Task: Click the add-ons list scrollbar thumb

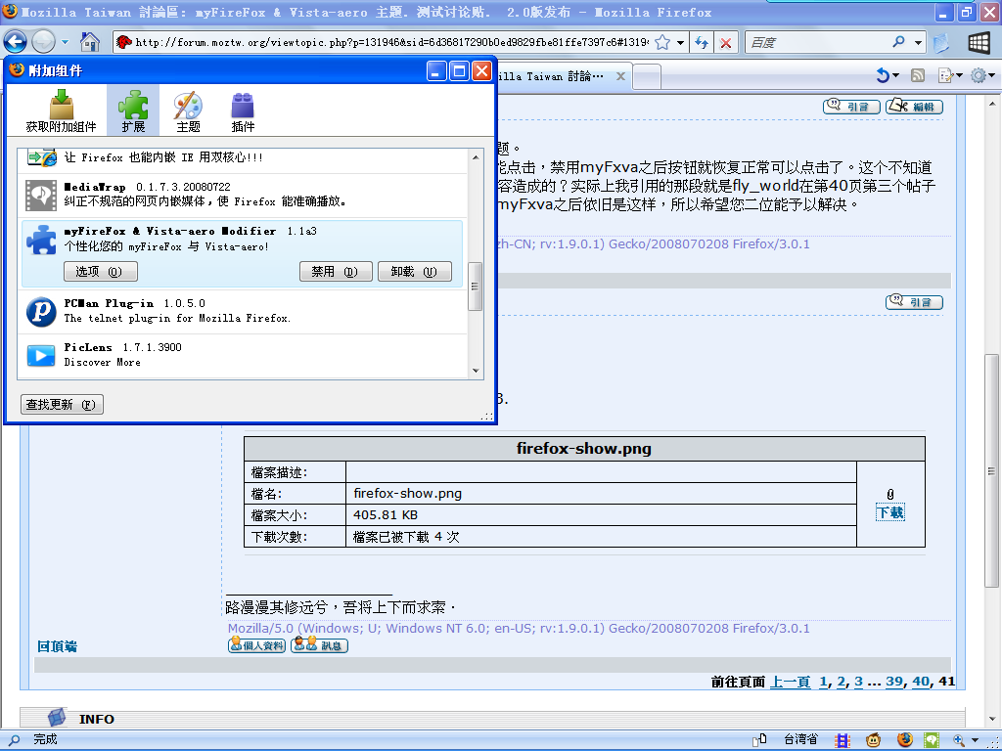Action: pyautogui.click(x=476, y=287)
